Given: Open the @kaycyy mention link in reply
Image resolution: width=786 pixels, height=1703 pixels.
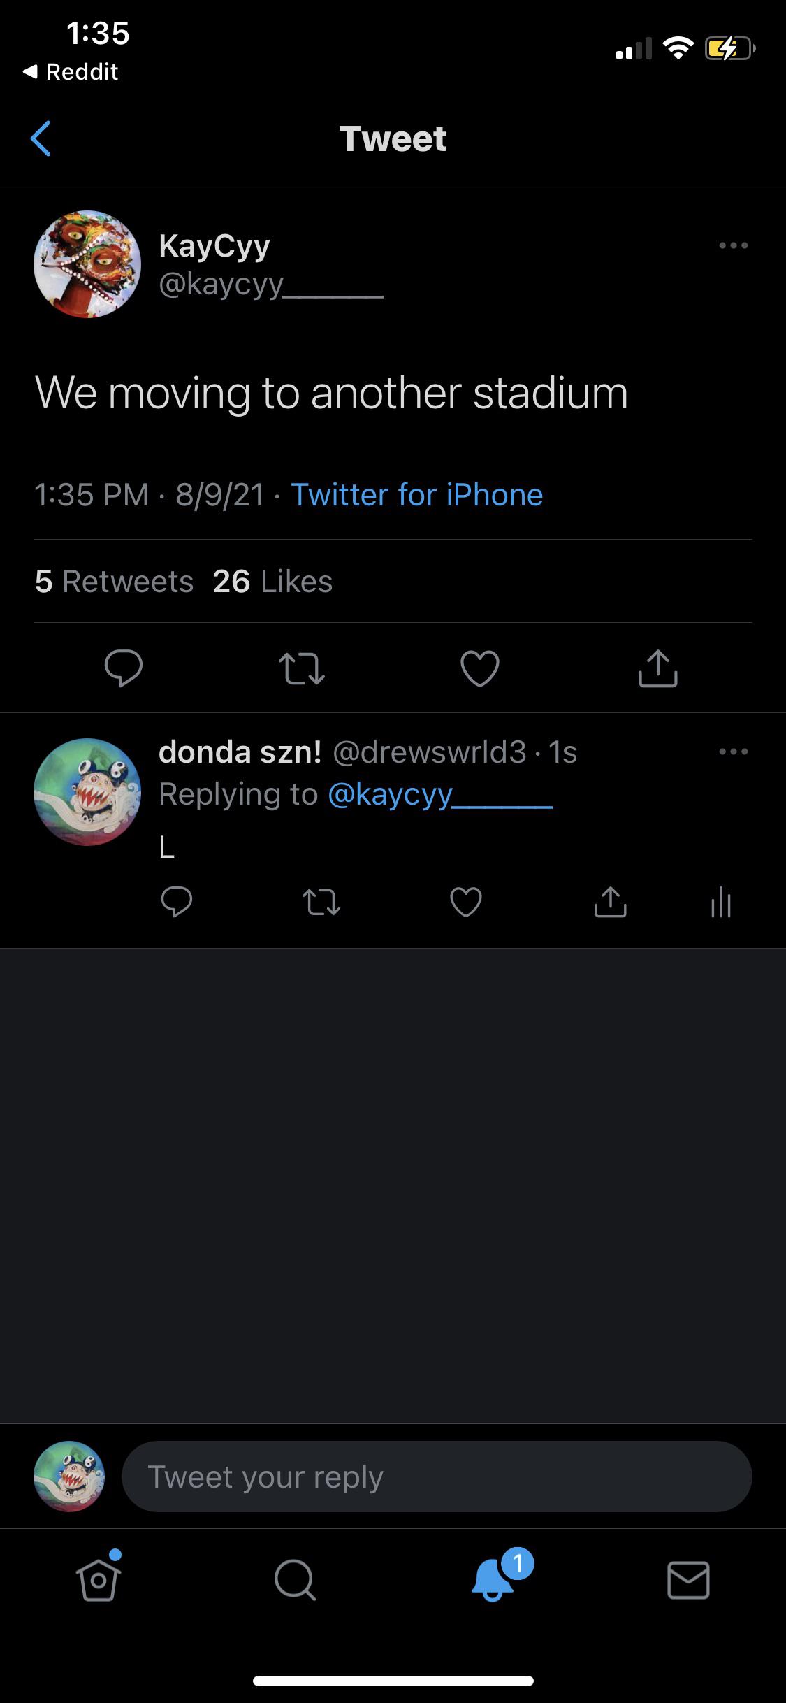Looking at the screenshot, I should tap(439, 795).
